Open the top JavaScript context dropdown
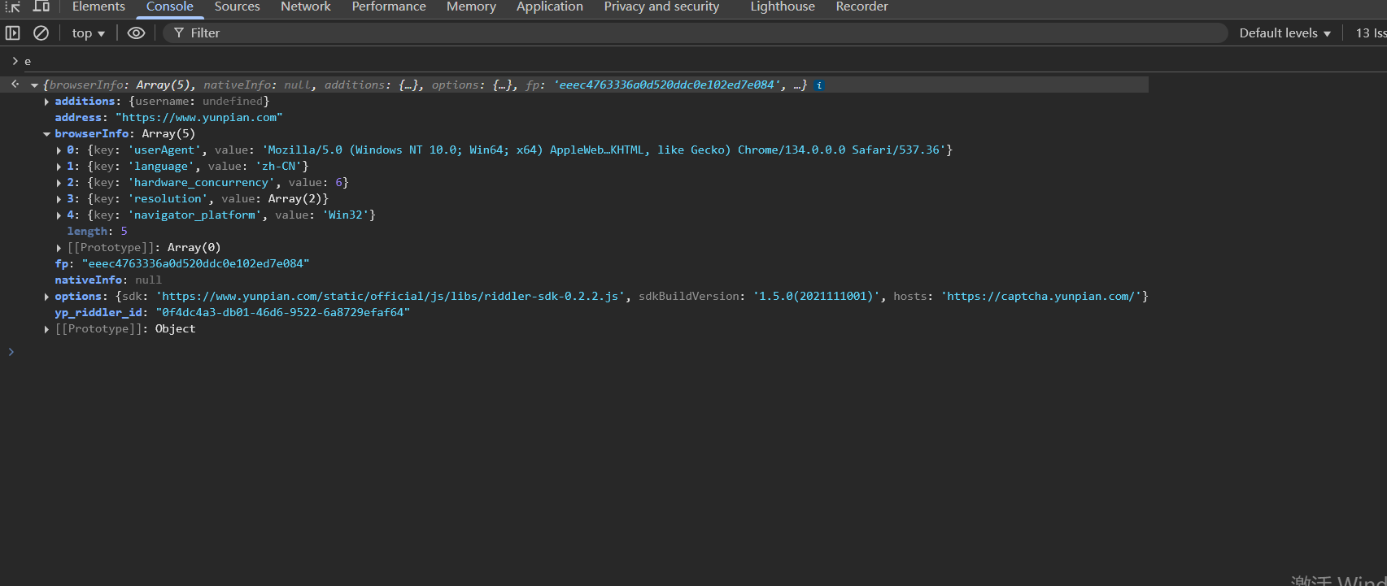 tap(88, 33)
